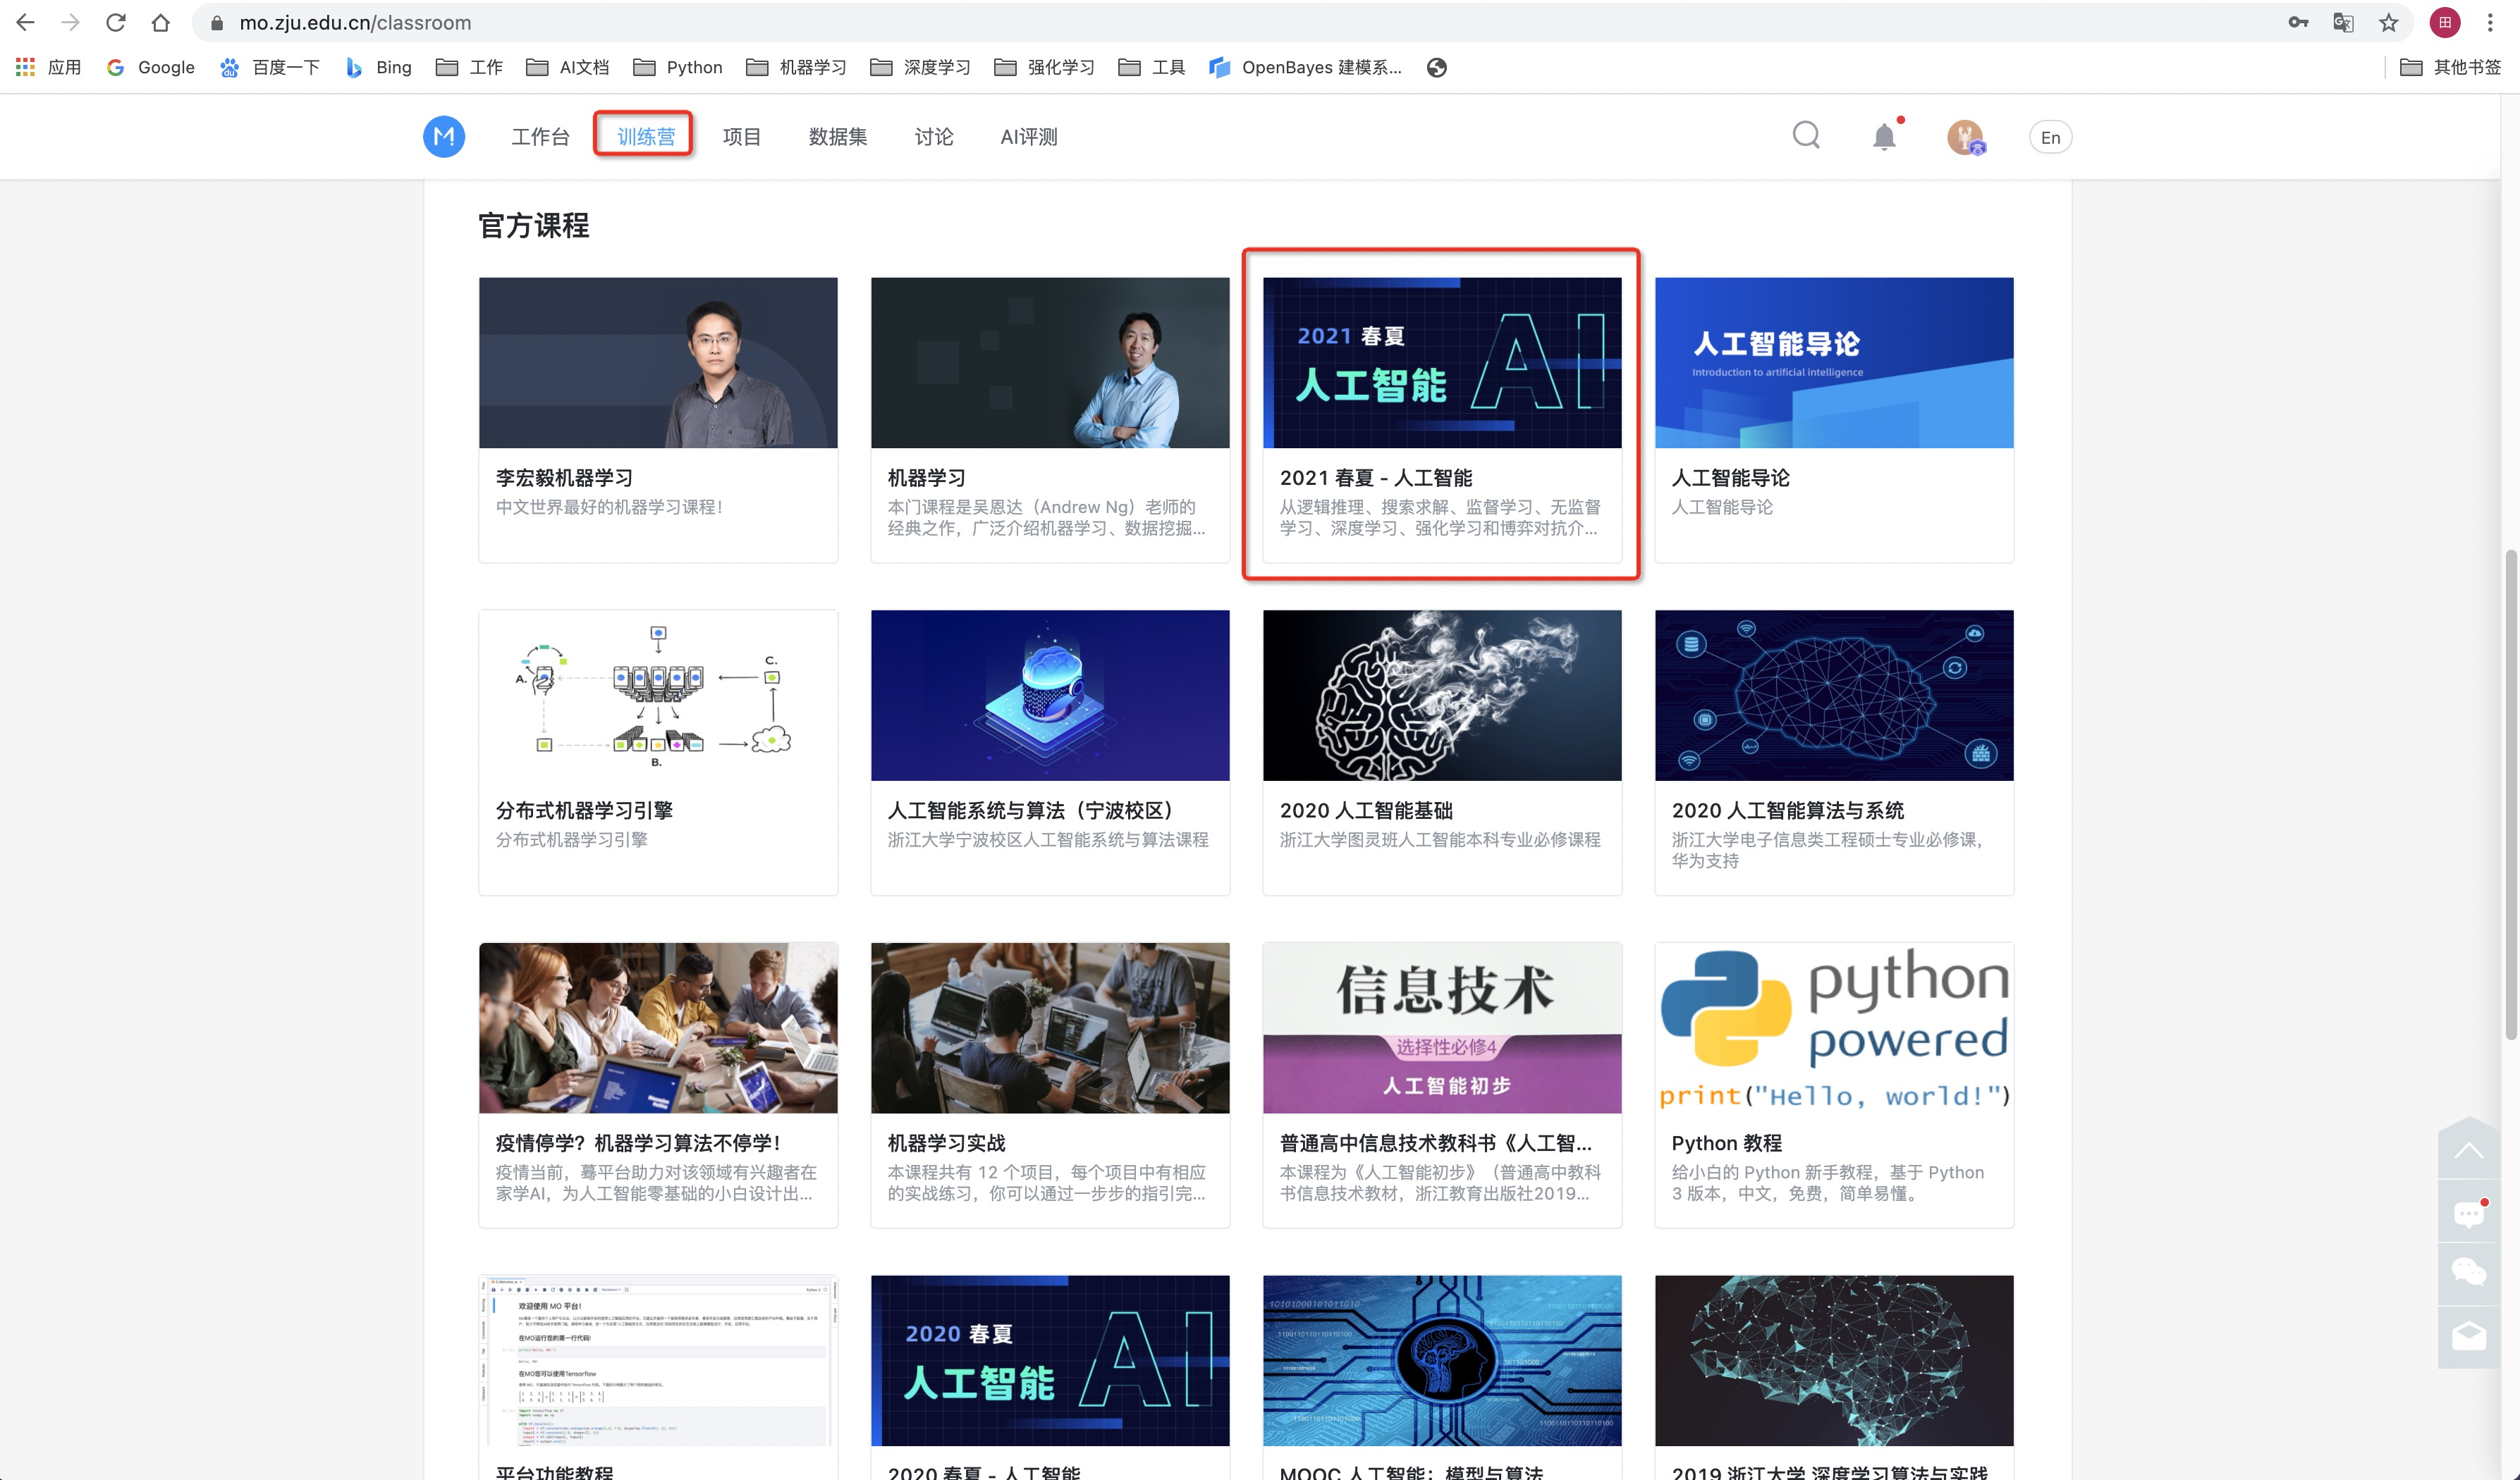The width and height of the screenshot is (2520, 1480).
Task: Switch to the 工作台 tab
Action: pyautogui.click(x=540, y=137)
